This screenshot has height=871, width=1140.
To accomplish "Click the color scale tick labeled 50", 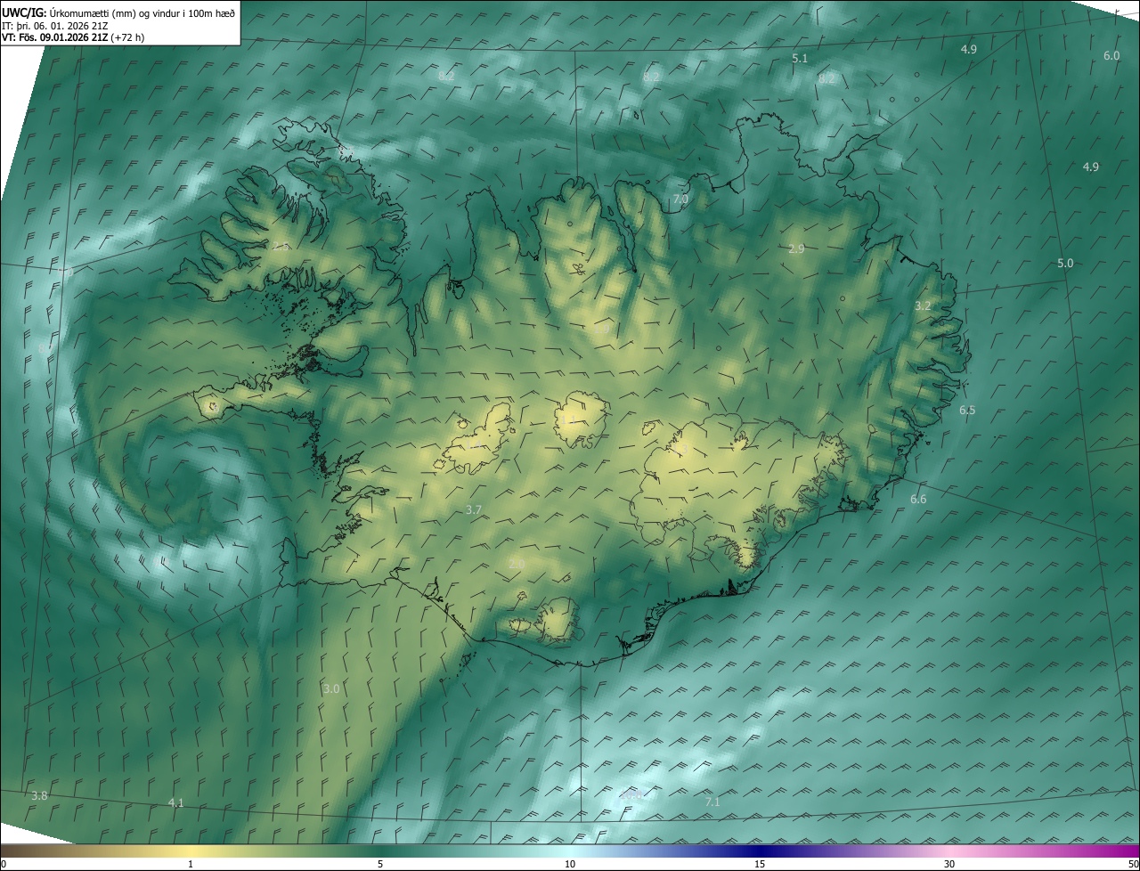I will [1133, 865].
